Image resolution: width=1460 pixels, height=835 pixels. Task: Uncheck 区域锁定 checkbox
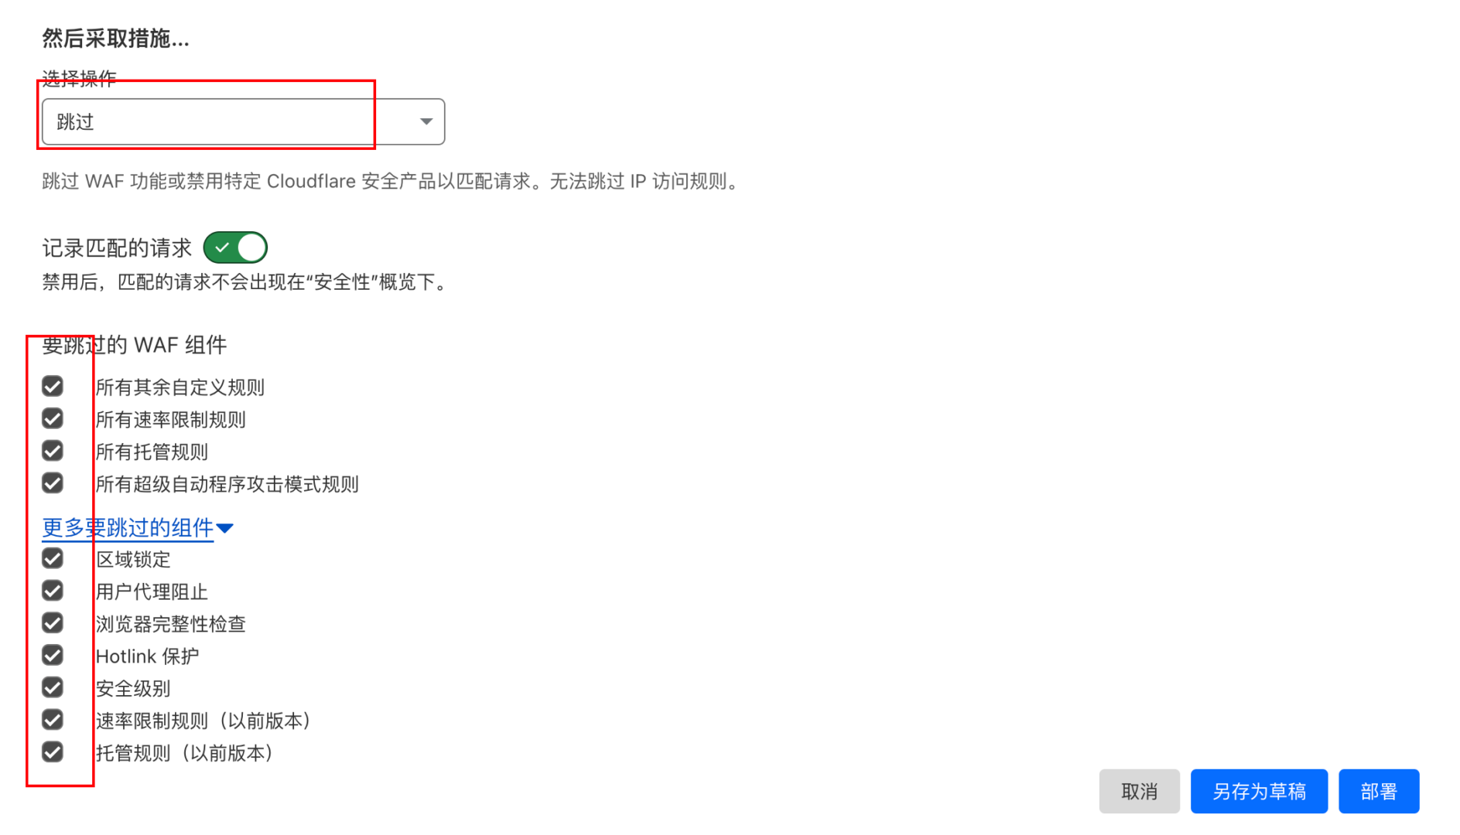(53, 558)
